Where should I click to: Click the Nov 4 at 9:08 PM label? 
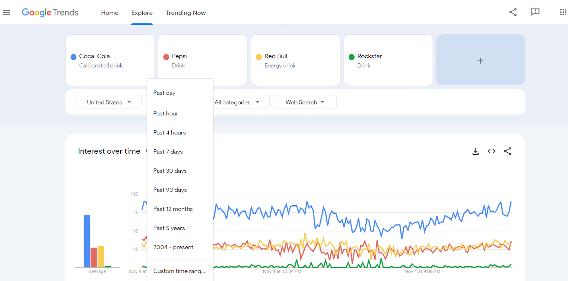pos(422,271)
